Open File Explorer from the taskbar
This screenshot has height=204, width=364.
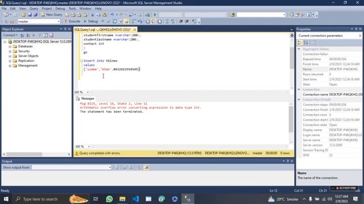122,199
